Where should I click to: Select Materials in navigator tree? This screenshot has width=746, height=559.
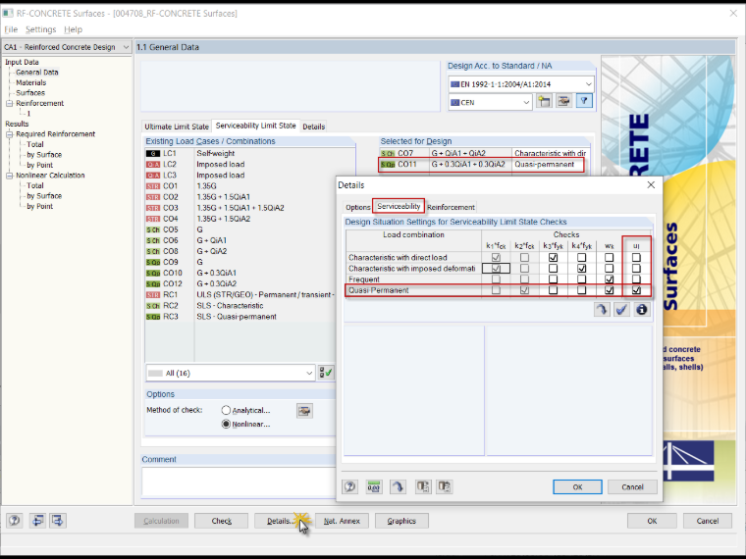pyautogui.click(x=31, y=82)
